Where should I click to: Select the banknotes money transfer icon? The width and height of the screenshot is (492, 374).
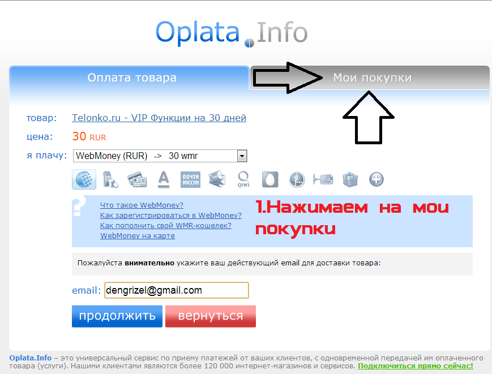pos(217,179)
